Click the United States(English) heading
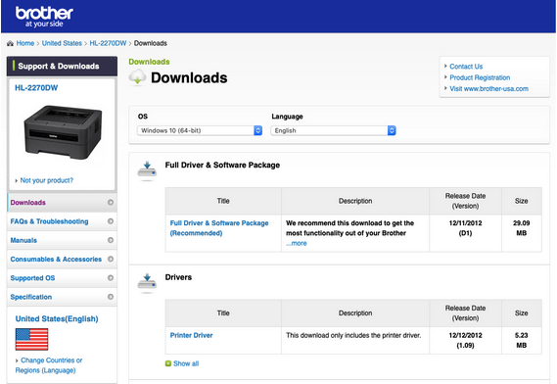The height and width of the screenshot is (384, 557). (57, 319)
